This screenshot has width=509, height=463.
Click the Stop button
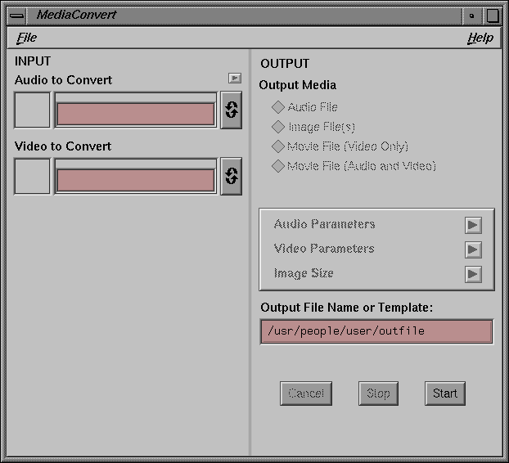pyautogui.click(x=379, y=393)
